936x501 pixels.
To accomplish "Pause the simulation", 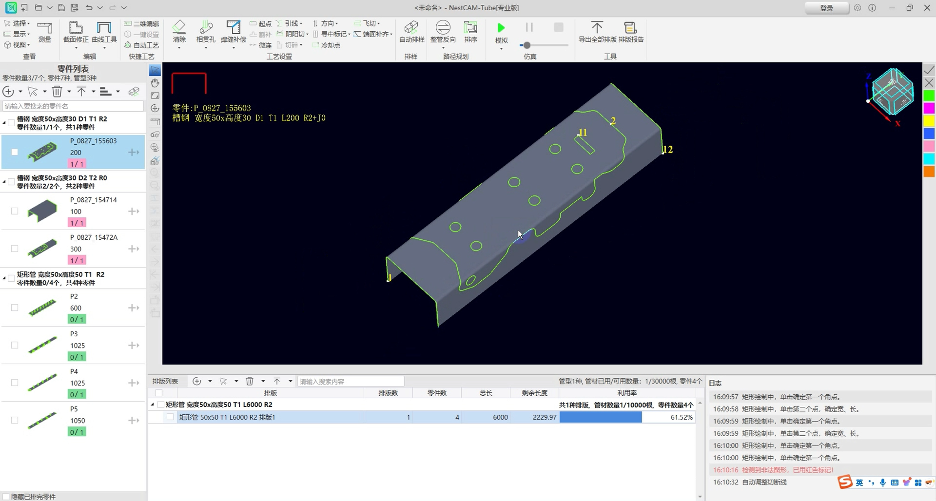I will pos(529,27).
